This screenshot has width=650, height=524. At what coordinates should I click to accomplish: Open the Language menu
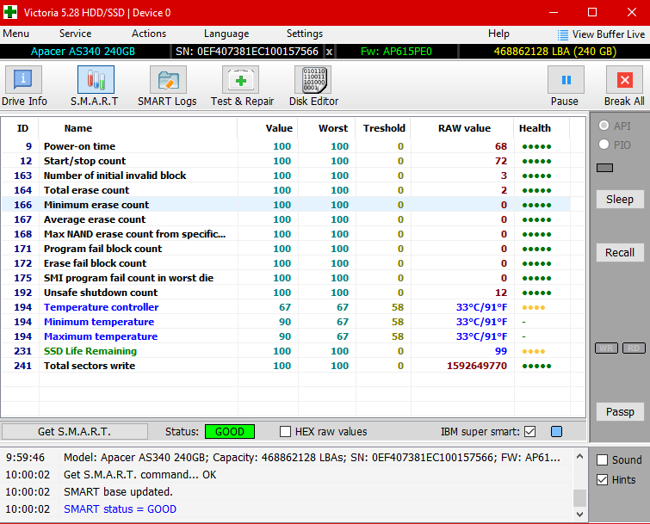click(x=226, y=34)
